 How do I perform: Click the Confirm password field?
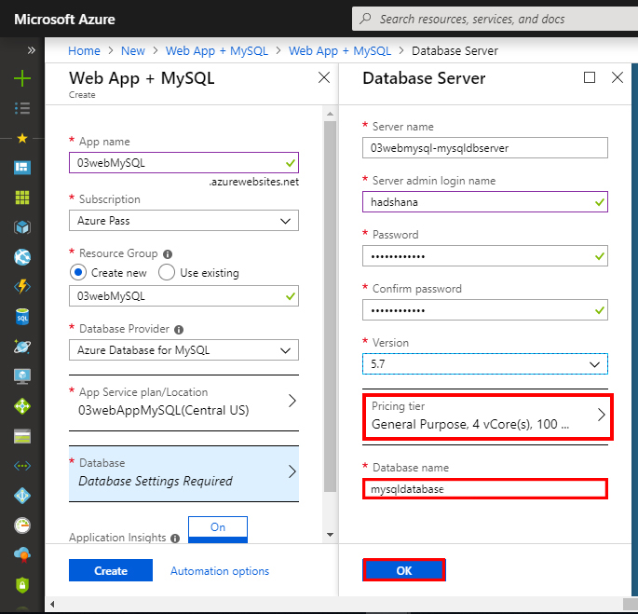point(485,310)
